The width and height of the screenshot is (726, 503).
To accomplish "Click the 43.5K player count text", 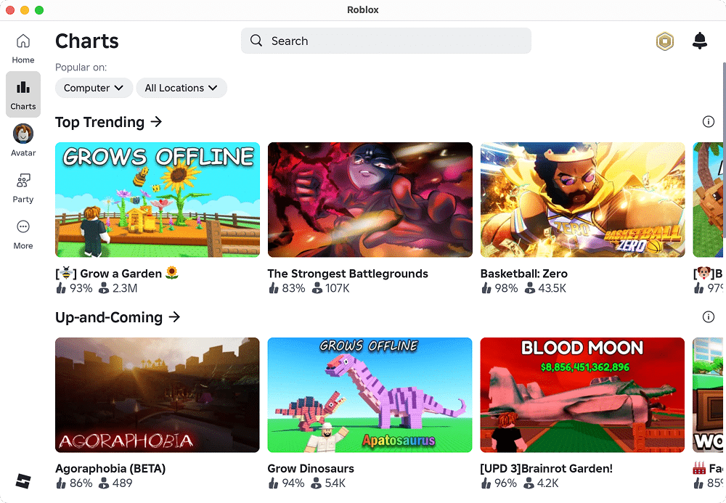I will pos(552,288).
